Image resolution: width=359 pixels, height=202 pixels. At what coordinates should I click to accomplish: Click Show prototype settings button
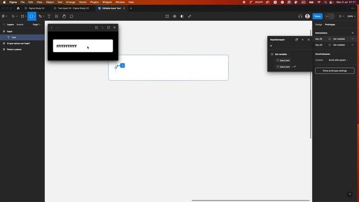(334, 71)
